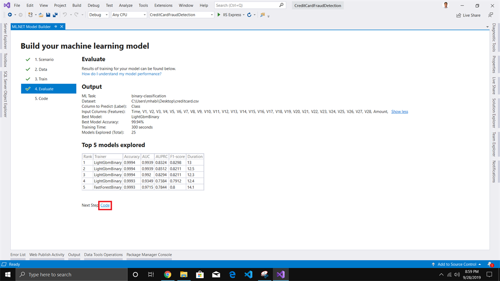Open Microsoft Edge from the taskbar

(x=232, y=274)
